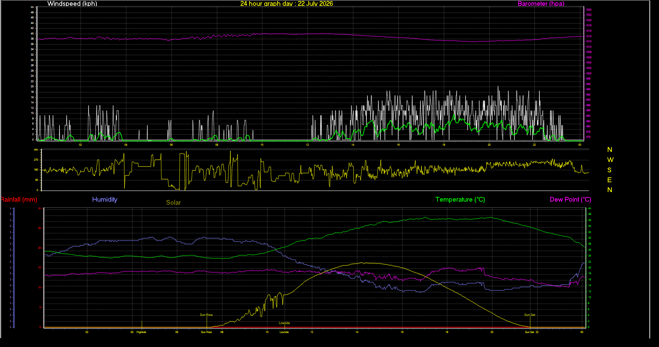Click the Sun Set marker label

[x=530, y=315]
